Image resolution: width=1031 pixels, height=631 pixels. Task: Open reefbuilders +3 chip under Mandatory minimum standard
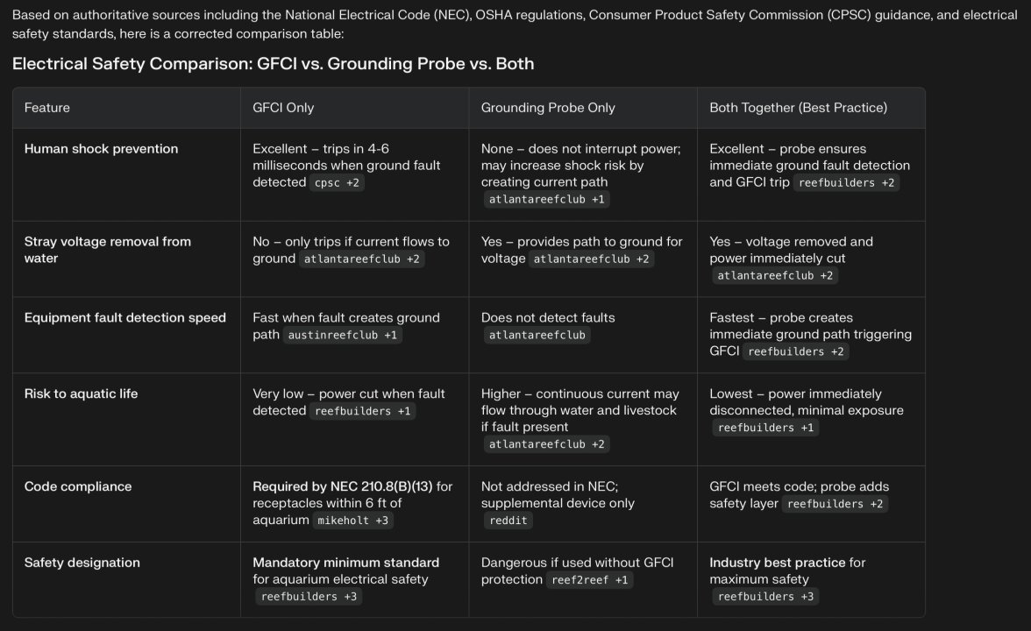click(x=308, y=596)
